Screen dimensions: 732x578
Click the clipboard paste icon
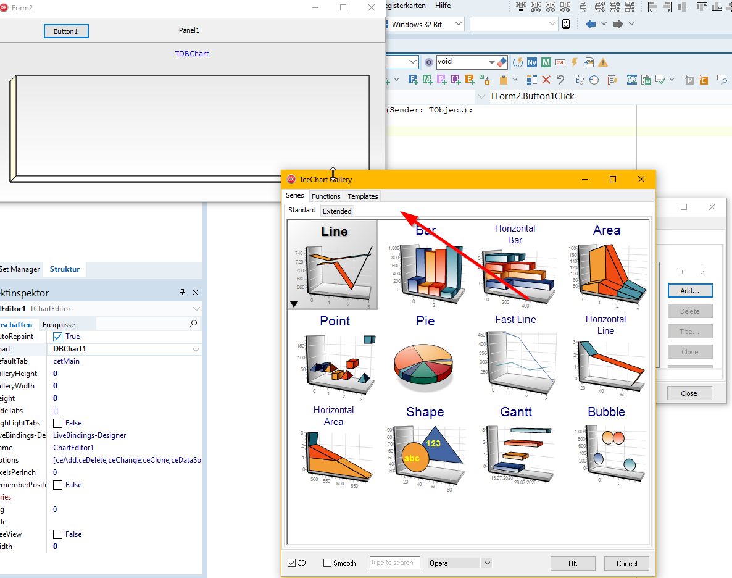(503, 80)
